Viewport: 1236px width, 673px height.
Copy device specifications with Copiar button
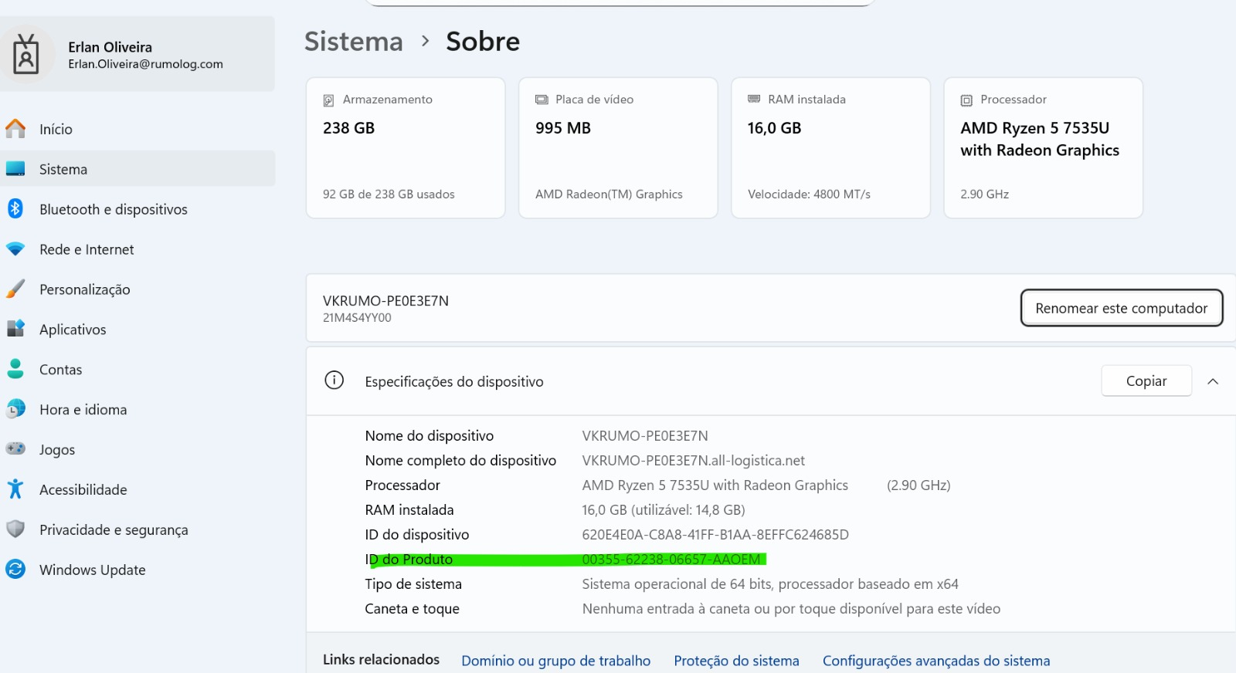point(1146,380)
